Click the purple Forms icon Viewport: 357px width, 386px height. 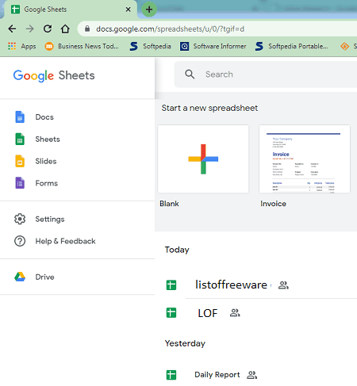[20, 183]
